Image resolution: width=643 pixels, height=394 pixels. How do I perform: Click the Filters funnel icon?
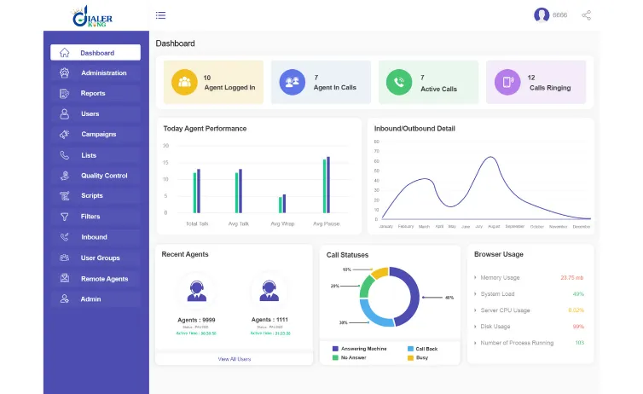(64, 217)
